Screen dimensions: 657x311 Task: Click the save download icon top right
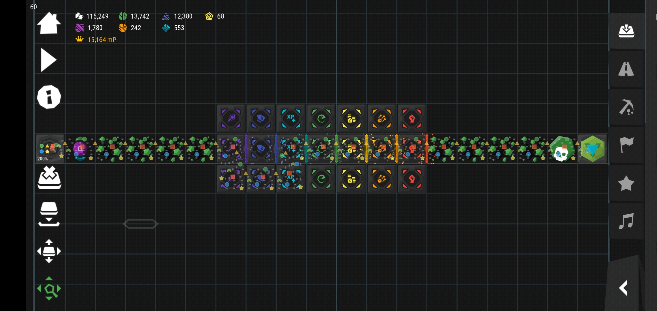(626, 31)
